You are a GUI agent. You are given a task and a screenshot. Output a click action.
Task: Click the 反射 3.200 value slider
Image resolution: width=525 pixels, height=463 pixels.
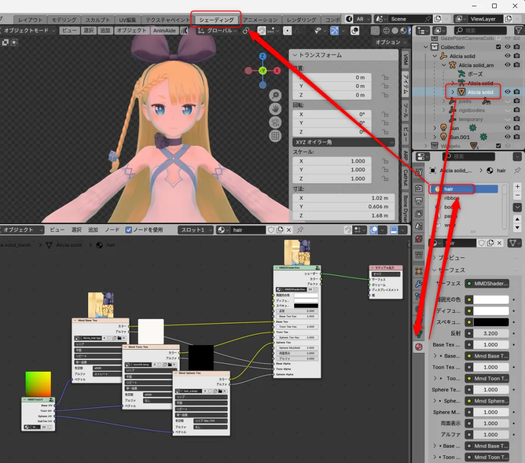[x=491, y=333]
